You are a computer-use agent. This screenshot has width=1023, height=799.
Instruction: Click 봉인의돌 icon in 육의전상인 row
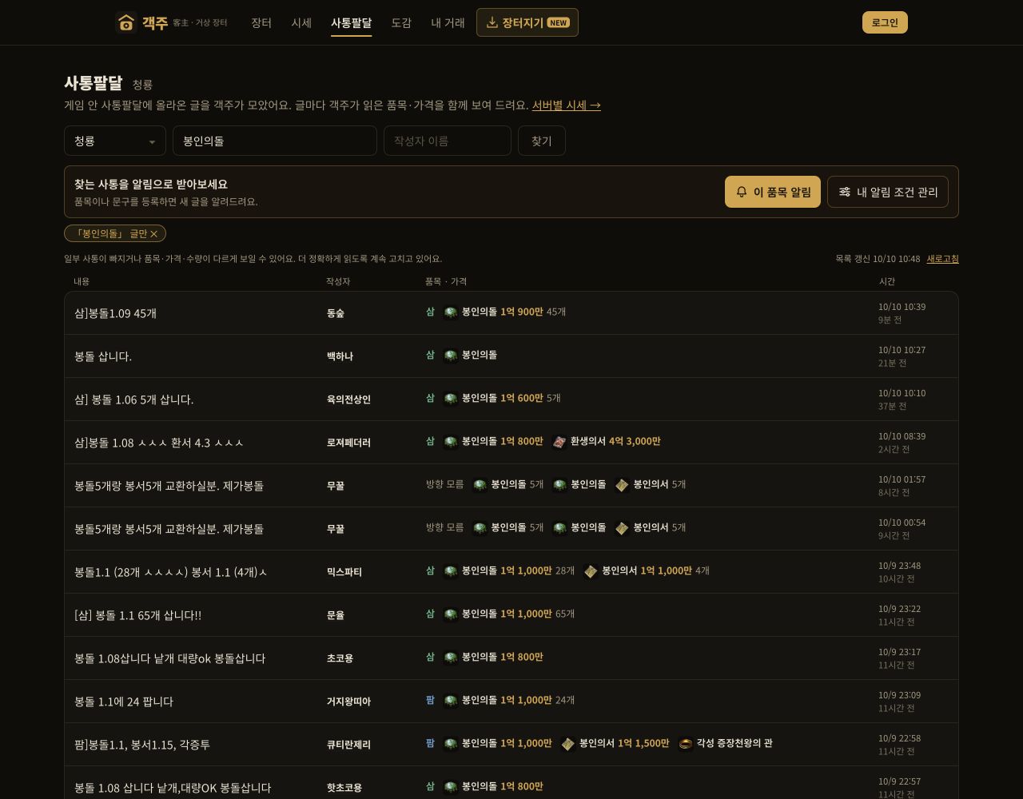click(451, 398)
